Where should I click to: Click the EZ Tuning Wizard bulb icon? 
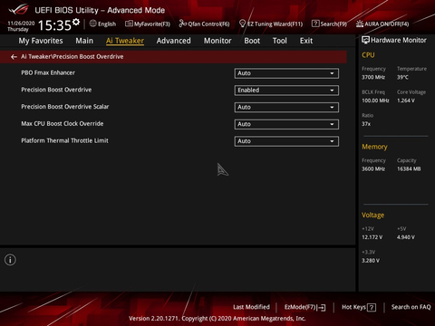click(242, 24)
